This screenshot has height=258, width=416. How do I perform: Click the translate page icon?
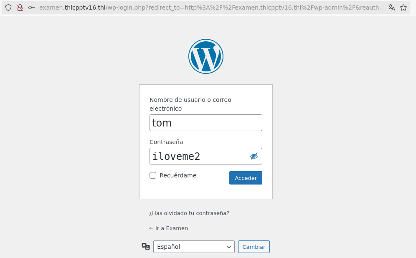point(392,8)
